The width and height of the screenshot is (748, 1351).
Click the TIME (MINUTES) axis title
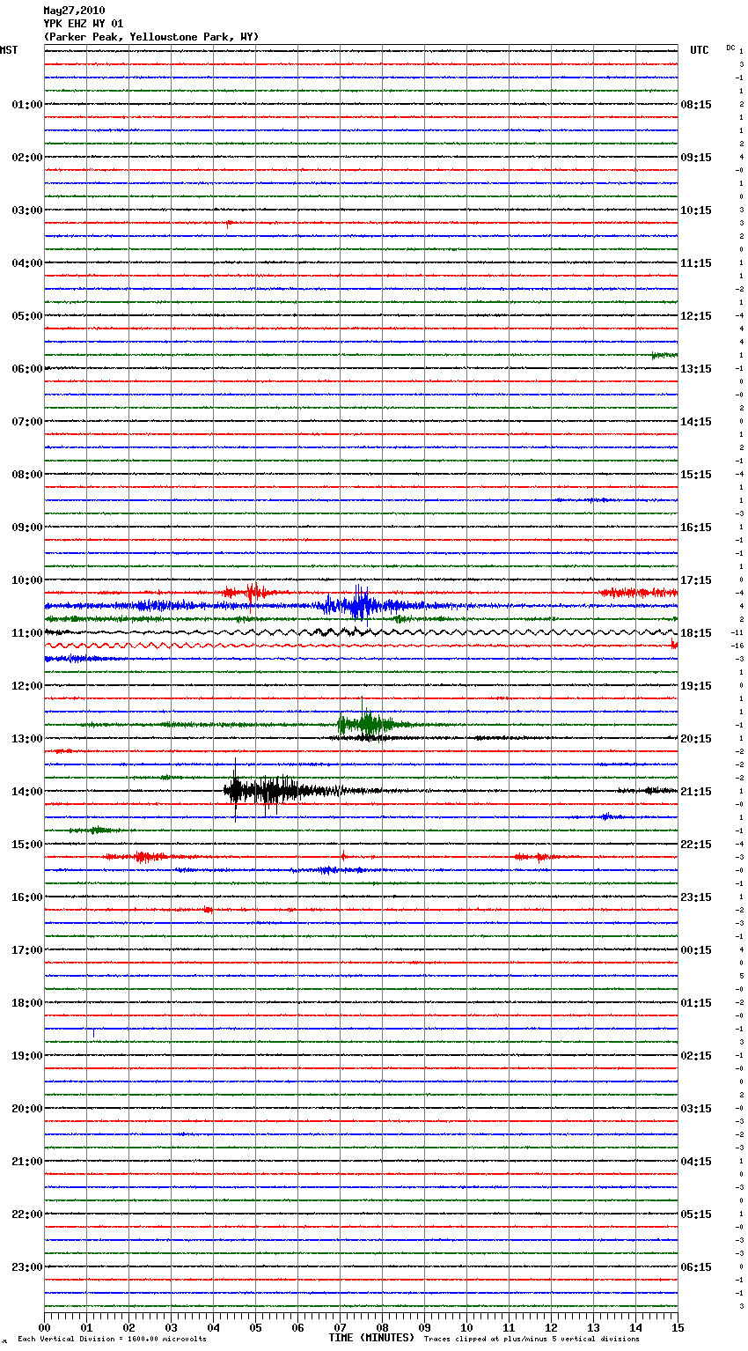(x=371, y=1338)
